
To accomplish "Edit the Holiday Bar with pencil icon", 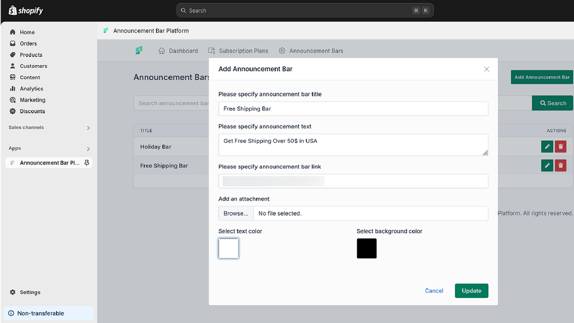I will coord(547,146).
